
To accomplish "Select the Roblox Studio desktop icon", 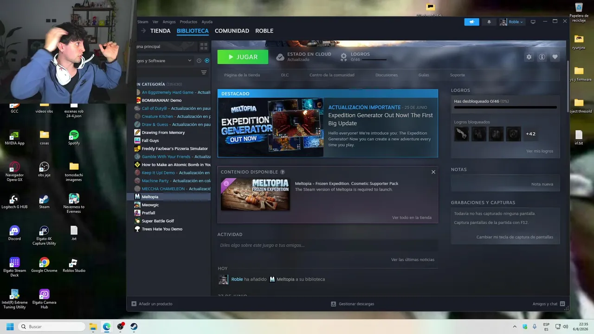I will click(74, 265).
